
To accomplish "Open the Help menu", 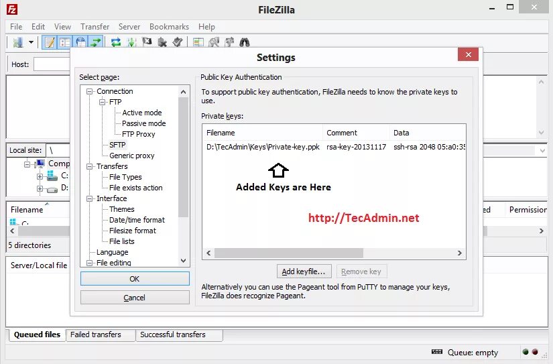I will pyautogui.click(x=206, y=27).
